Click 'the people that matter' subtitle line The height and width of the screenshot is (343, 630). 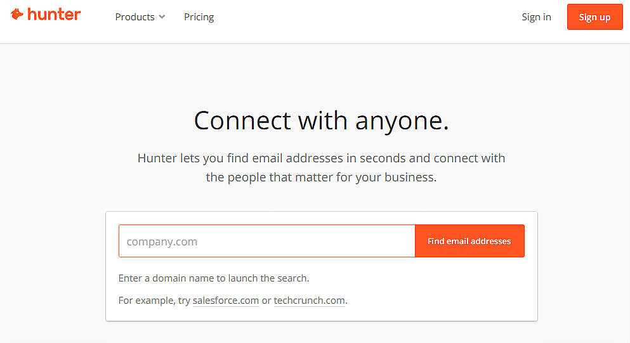321,178
